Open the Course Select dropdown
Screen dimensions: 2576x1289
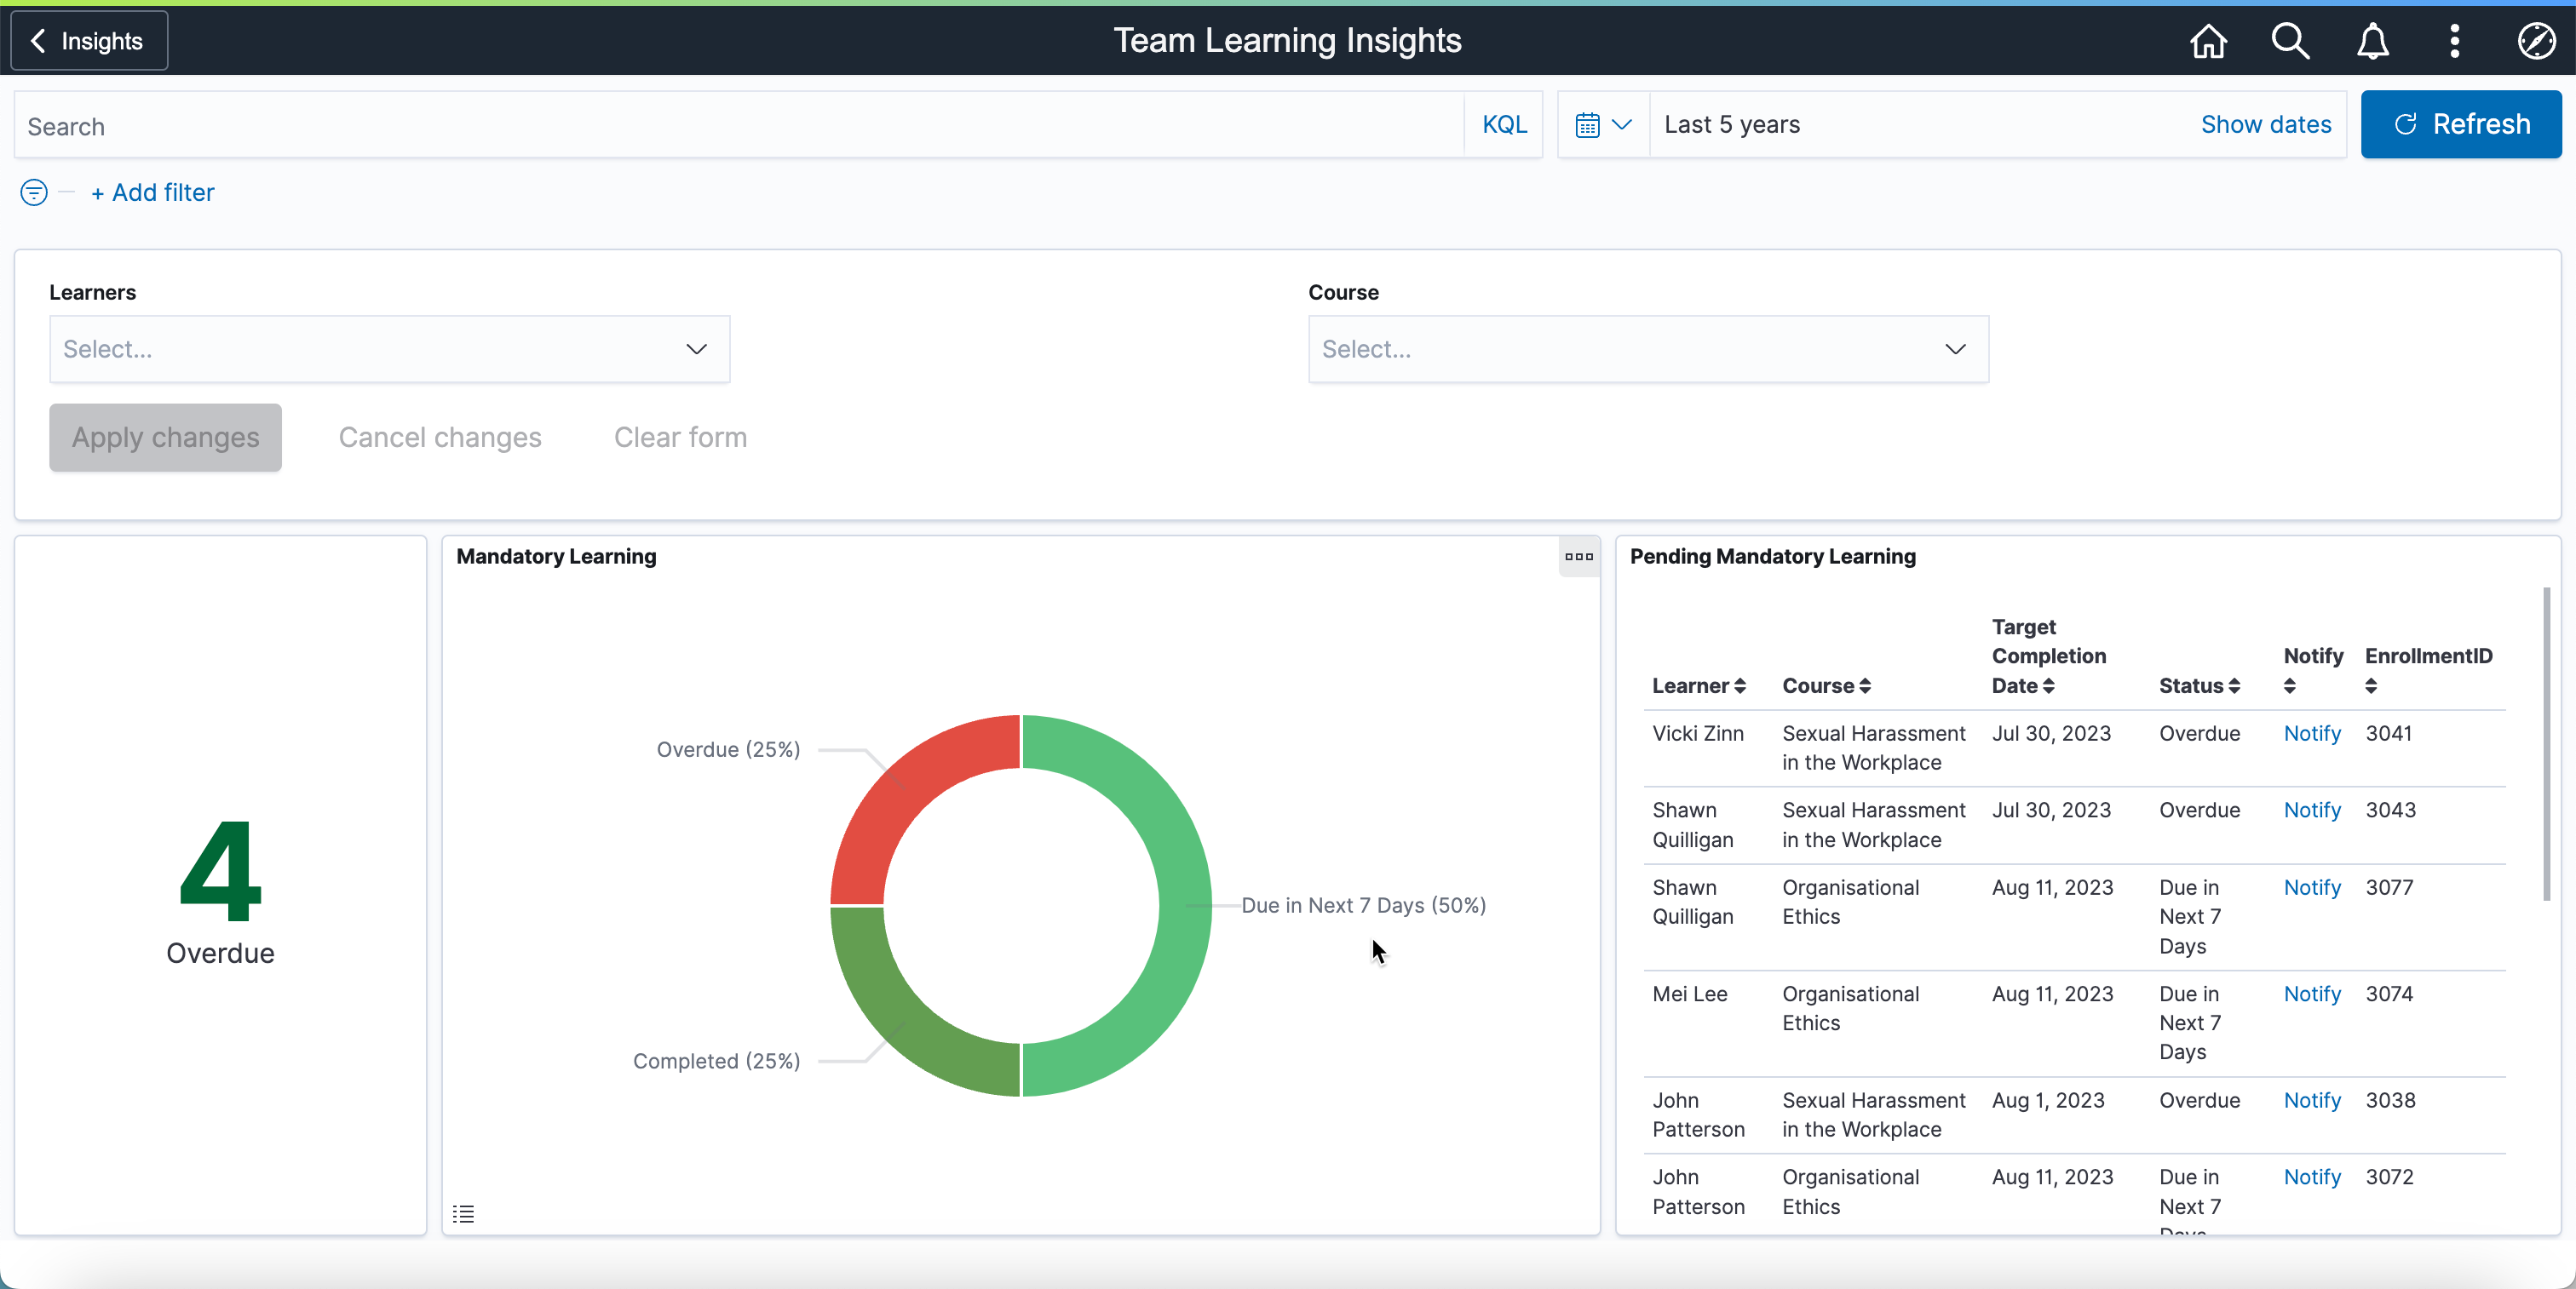1646,349
